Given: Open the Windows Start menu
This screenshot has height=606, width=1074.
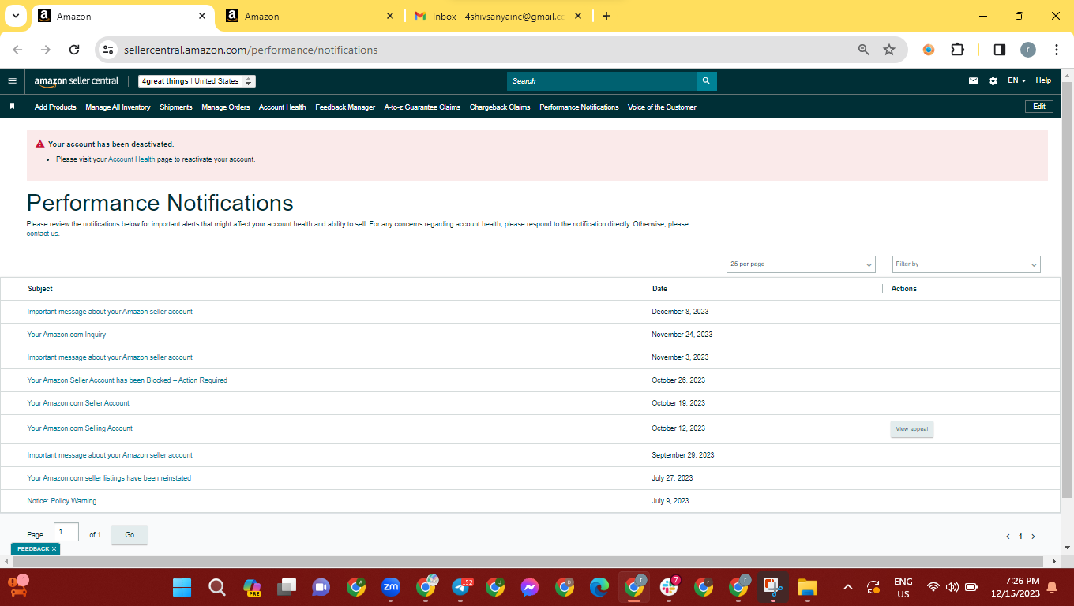Looking at the screenshot, I should [182, 587].
